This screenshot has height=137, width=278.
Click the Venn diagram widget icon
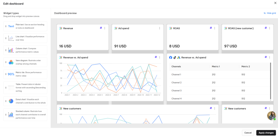[11, 62]
